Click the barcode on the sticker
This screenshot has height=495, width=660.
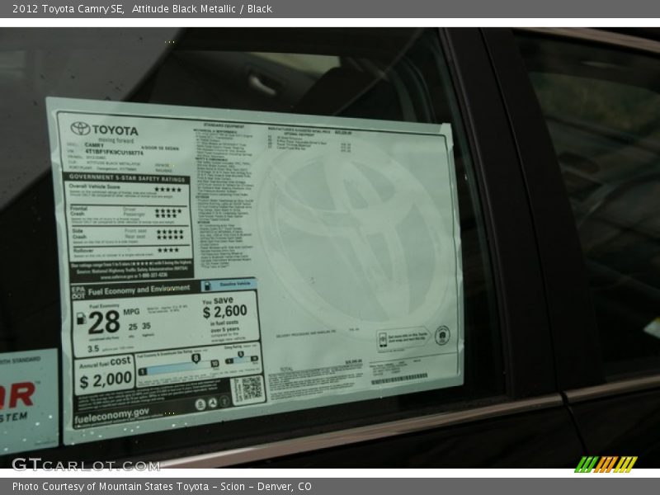click(399, 378)
